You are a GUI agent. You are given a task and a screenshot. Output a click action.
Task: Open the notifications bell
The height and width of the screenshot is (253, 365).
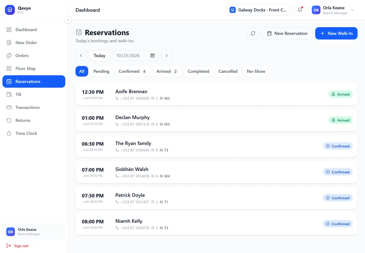pos(300,10)
